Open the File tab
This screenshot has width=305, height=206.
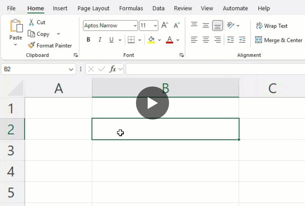pyautogui.click(x=11, y=8)
